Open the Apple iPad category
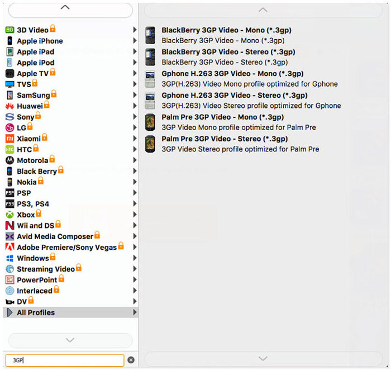The image size is (391, 370). pyautogui.click(x=70, y=51)
